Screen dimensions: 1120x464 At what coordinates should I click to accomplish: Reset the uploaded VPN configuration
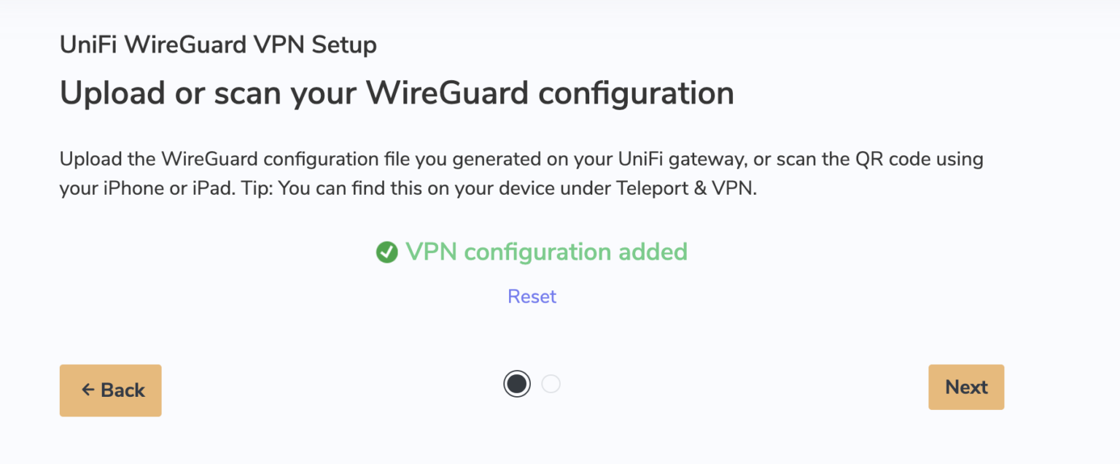532,296
